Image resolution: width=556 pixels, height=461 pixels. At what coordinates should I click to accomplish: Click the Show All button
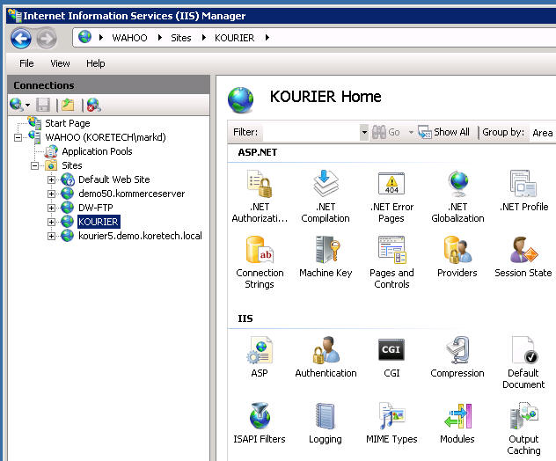444,132
